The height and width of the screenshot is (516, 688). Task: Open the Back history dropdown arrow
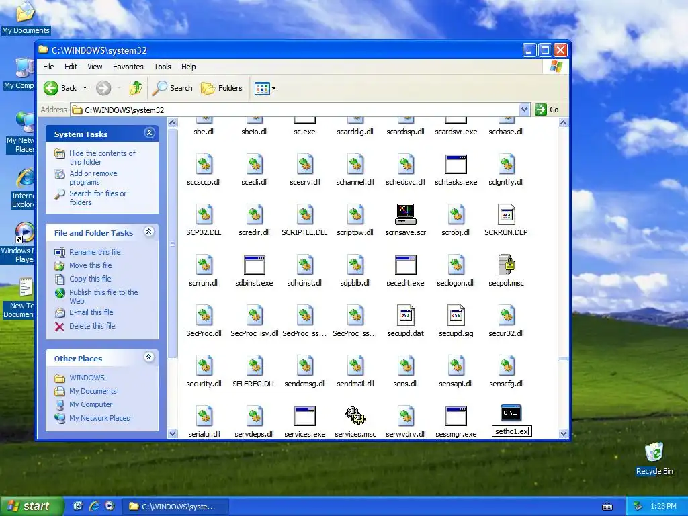[85, 88]
